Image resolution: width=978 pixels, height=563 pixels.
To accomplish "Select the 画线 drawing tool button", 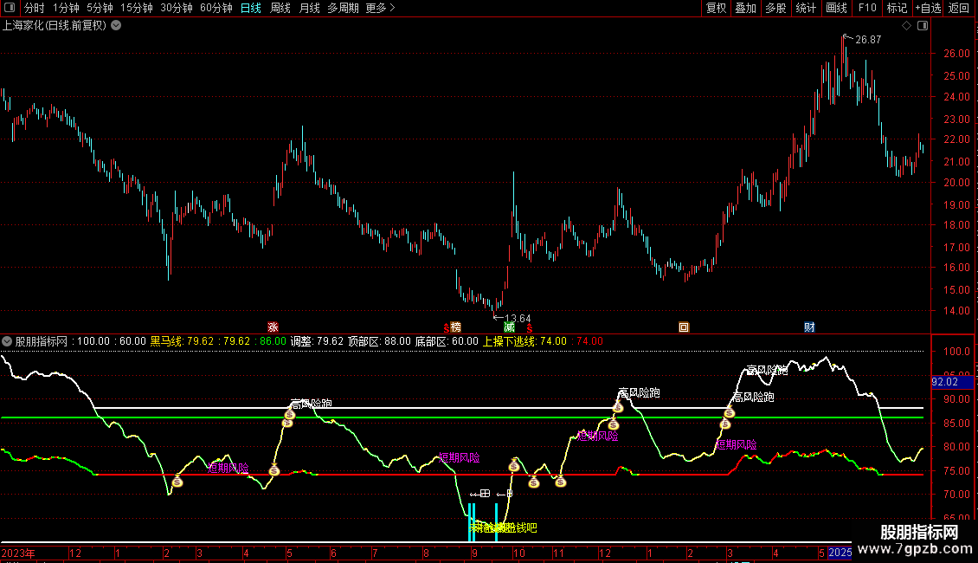I will tap(836, 8).
